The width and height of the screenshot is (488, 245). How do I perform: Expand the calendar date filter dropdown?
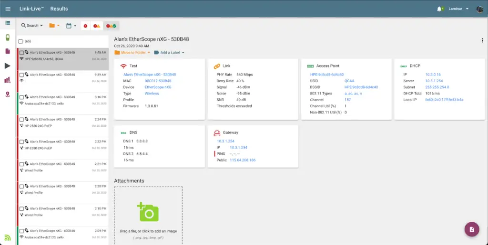pos(71,26)
